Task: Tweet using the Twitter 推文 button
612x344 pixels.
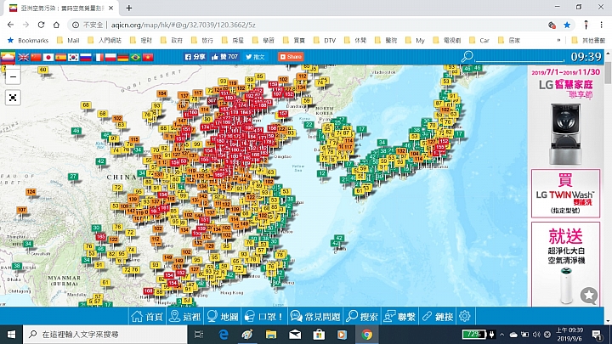Action: point(255,57)
